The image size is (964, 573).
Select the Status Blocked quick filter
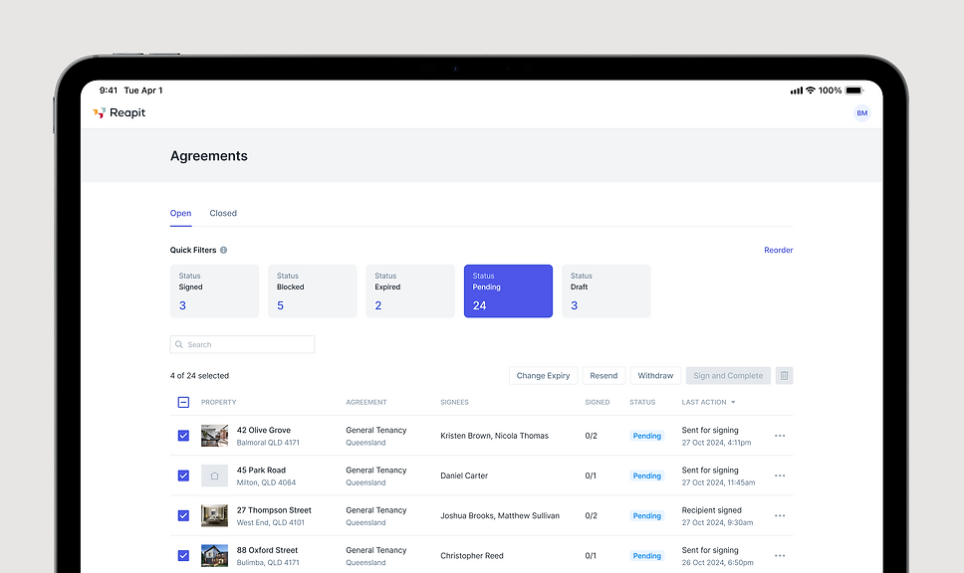click(313, 291)
